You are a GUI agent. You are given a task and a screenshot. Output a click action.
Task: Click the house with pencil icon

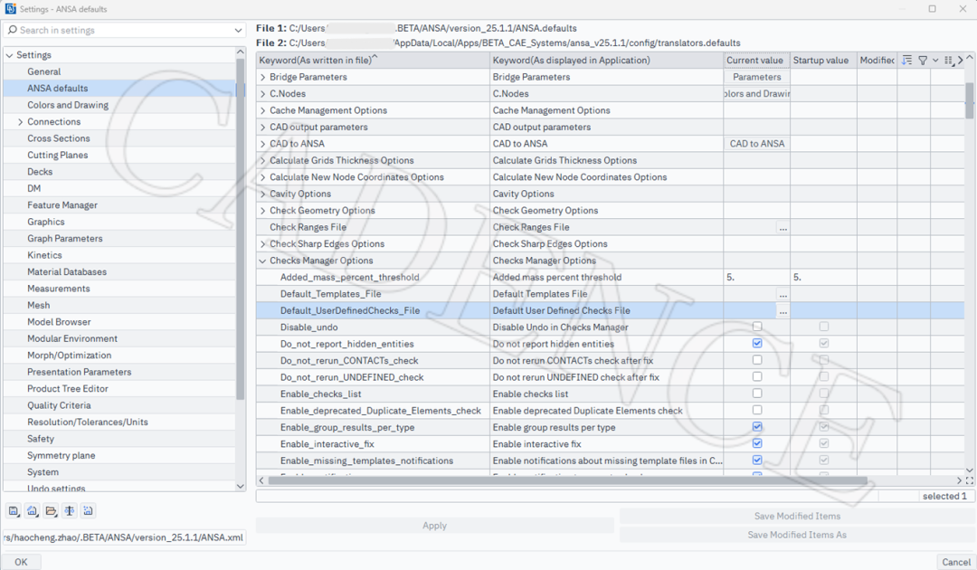pyautogui.click(x=33, y=511)
